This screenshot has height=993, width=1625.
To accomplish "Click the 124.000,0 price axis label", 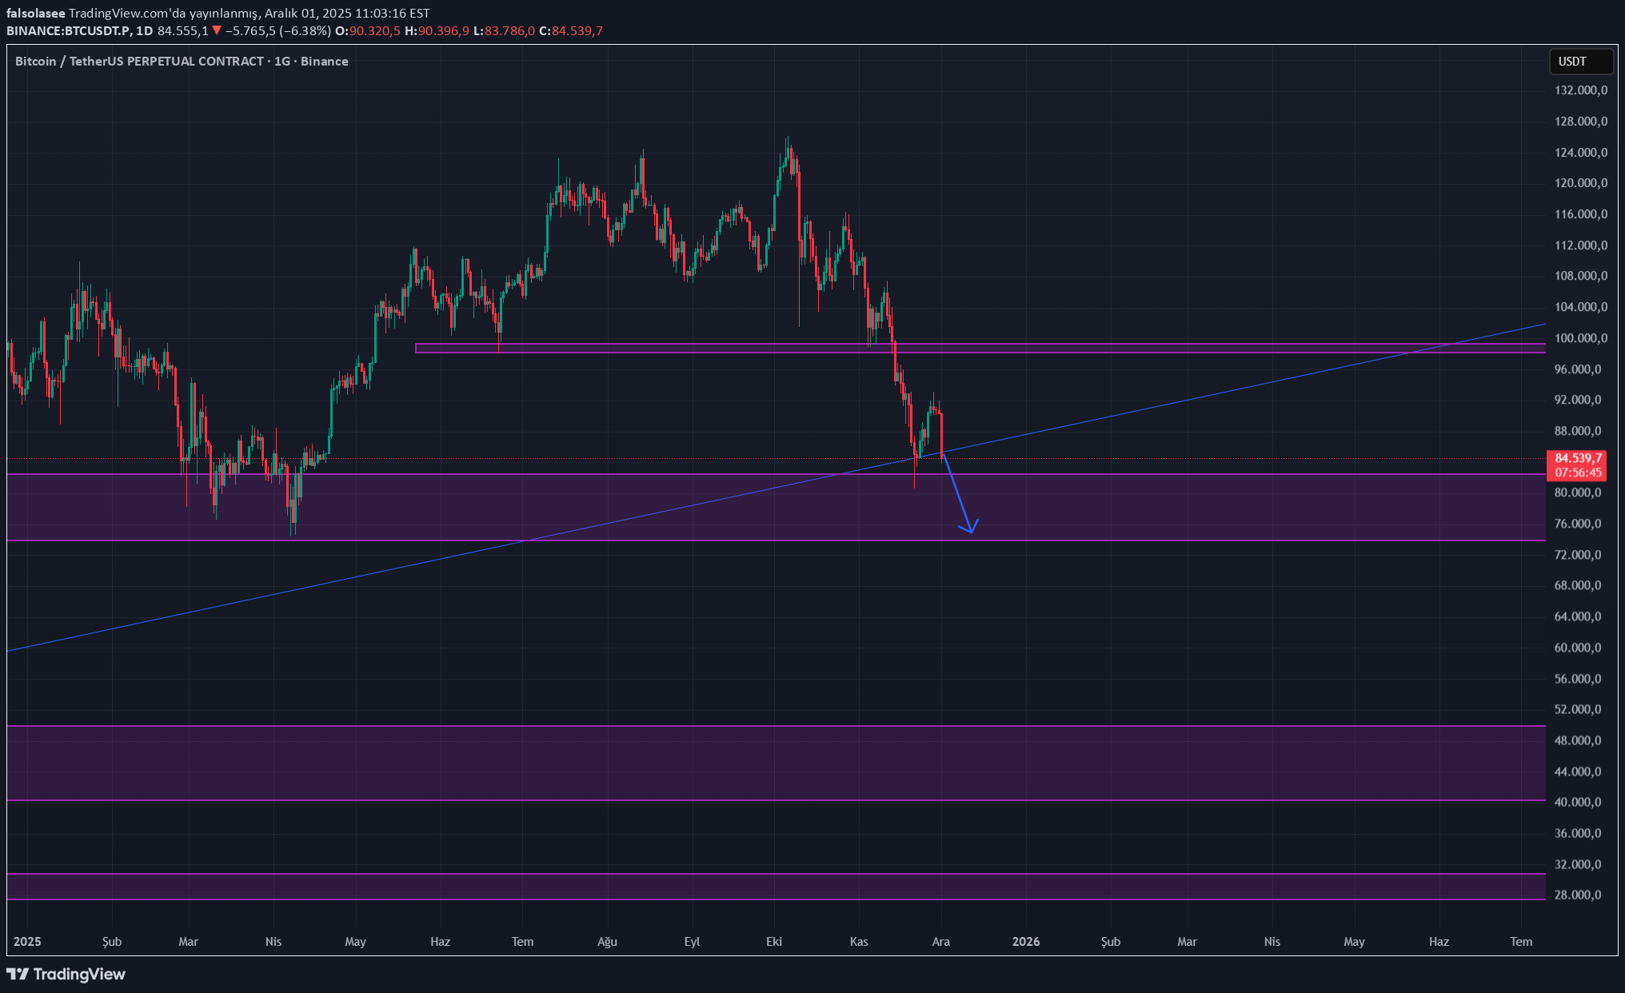I will coord(1580,152).
